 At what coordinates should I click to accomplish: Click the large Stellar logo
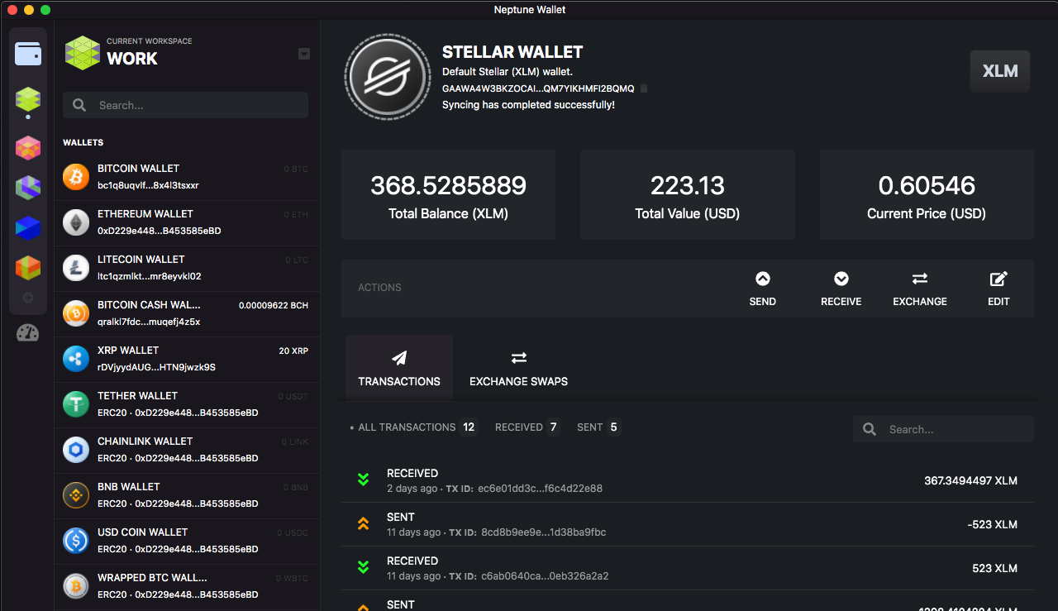tap(388, 79)
